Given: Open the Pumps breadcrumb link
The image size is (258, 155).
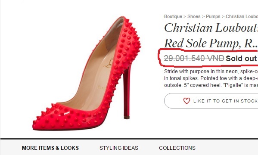Looking at the screenshot, I should (x=213, y=16).
